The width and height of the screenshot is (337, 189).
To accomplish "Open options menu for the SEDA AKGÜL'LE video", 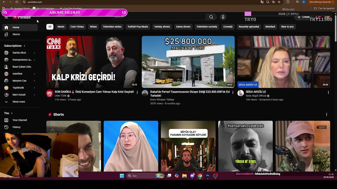I will click(328, 92).
